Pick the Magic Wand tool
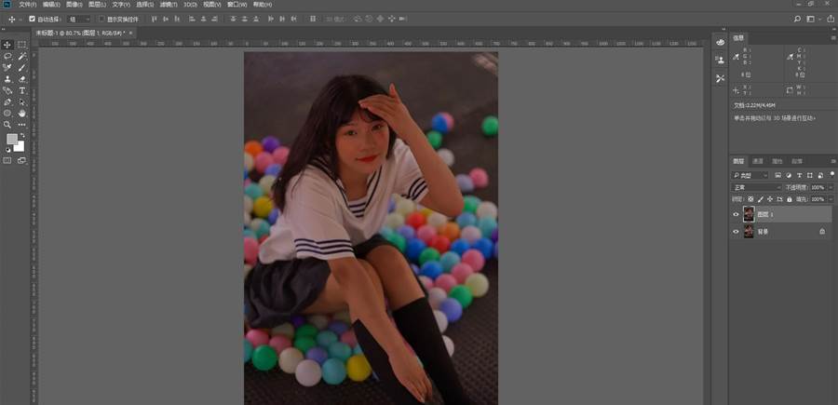838x405 pixels. tap(20, 56)
